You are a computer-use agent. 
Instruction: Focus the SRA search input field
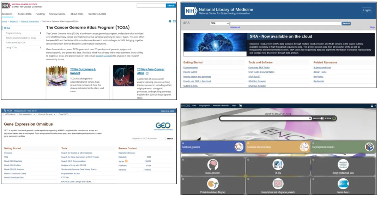coord(285,23)
